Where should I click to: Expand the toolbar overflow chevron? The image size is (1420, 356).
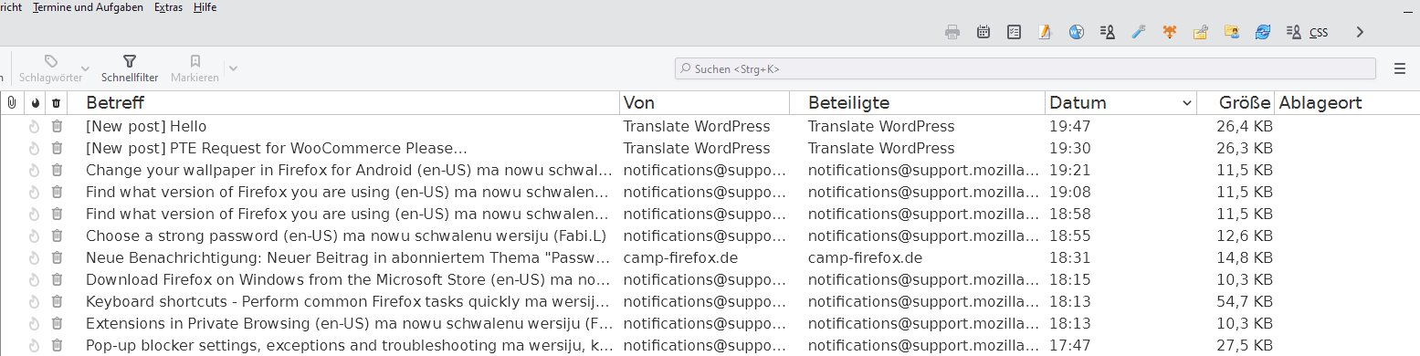(x=1360, y=32)
